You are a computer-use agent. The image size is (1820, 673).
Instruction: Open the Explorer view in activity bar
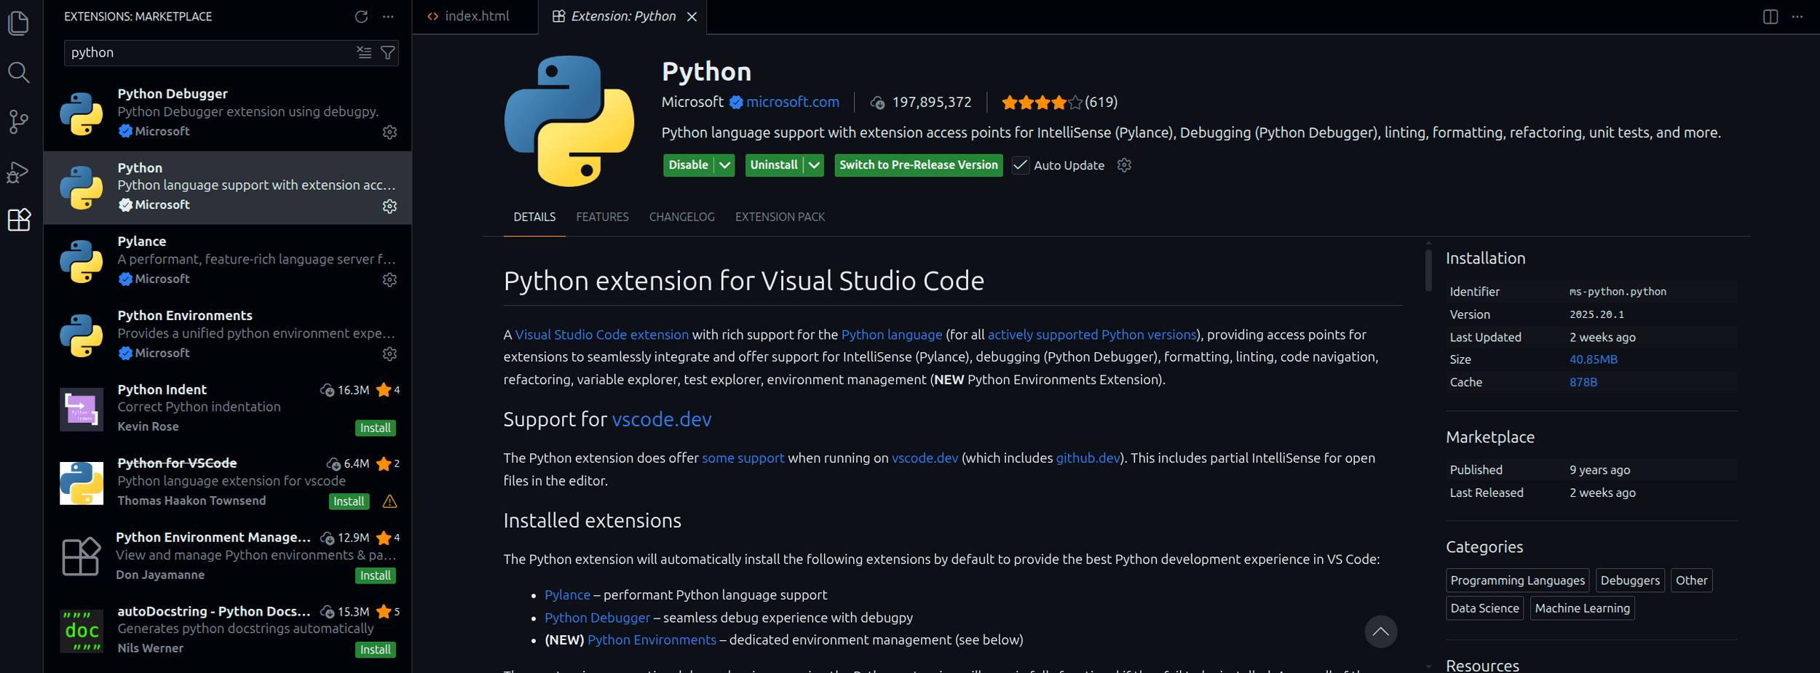(x=18, y=23)
